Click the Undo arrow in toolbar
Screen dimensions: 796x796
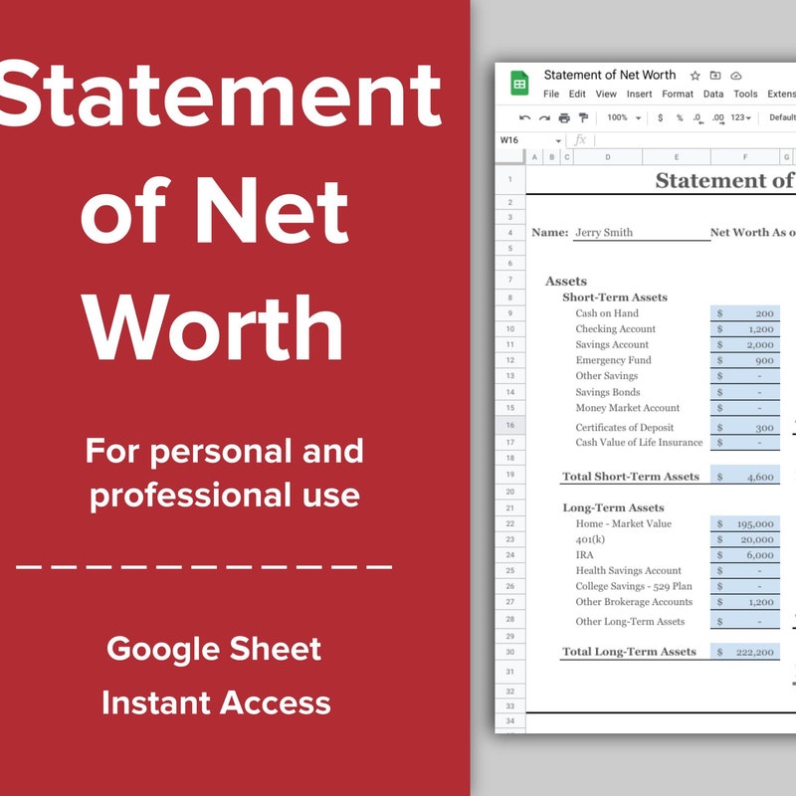[525, 117]
